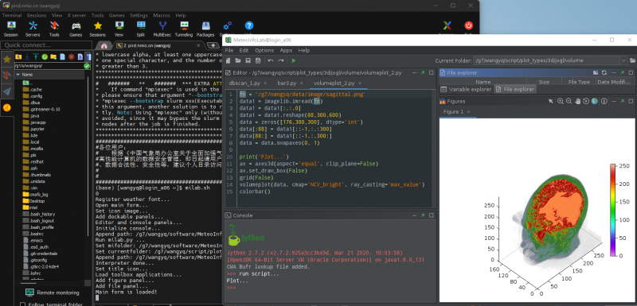
Task: Click the refresh icon in File explorer header
Action: point(604,72)
